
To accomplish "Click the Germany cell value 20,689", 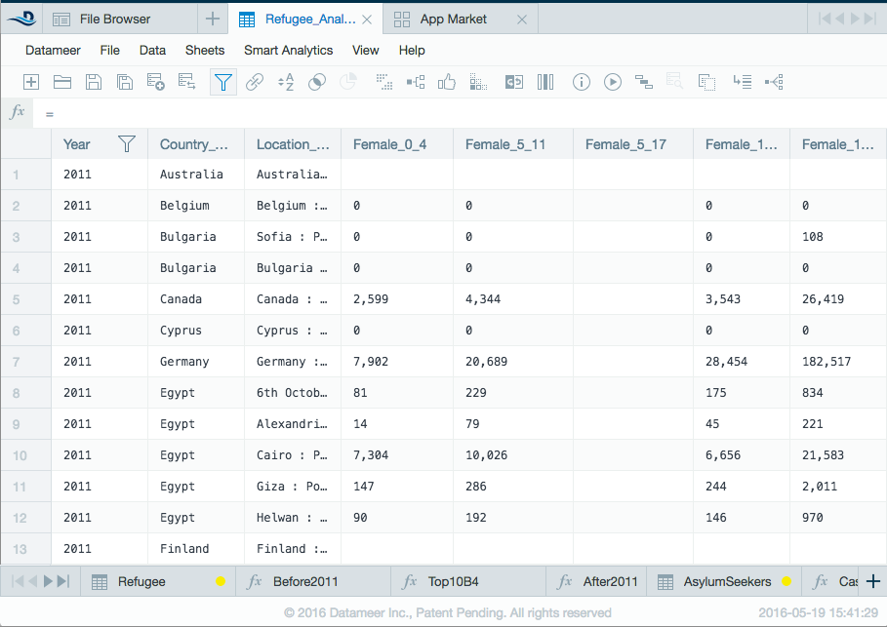I will (x=513, y=362).
